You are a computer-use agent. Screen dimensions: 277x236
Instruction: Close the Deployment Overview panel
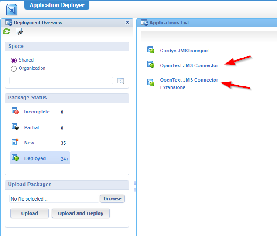(127, 22)
